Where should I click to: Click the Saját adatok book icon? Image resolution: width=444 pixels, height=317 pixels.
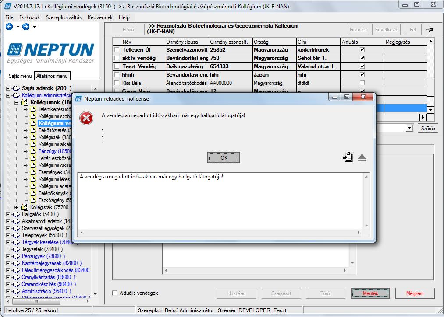click(x=16, y=88)
